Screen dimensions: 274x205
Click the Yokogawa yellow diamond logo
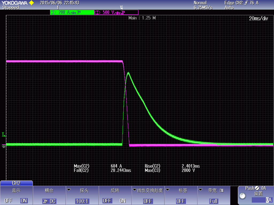coord(31,3)
